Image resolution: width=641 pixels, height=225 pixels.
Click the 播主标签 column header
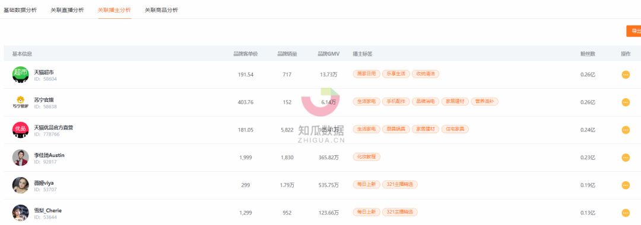[363, 54]
